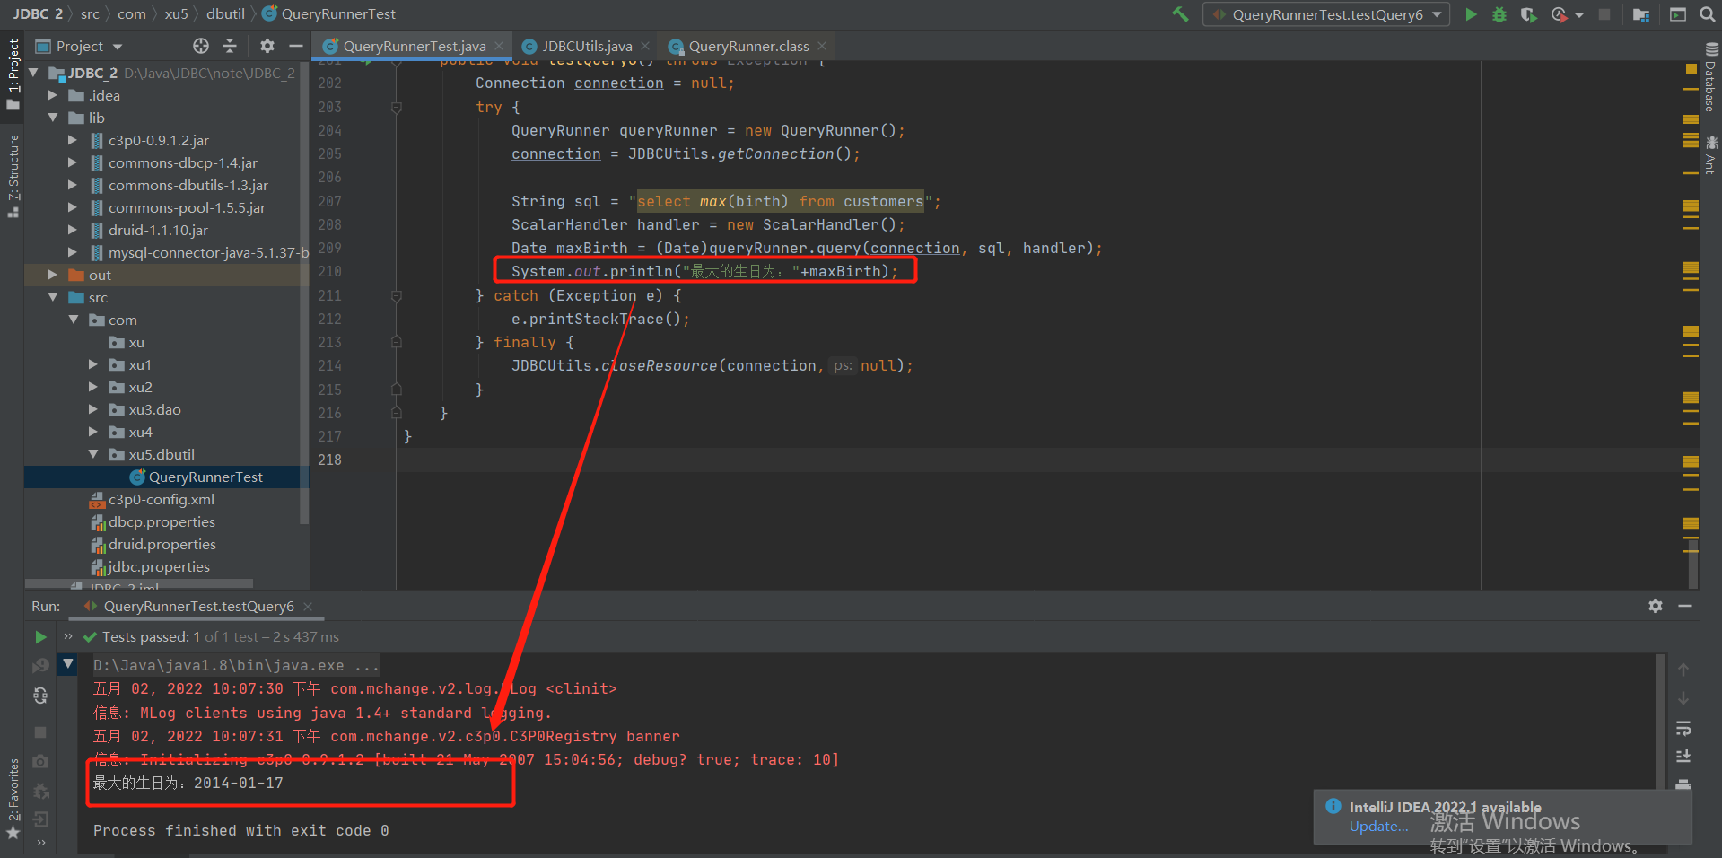Click the locate opened file target icon

[201, 46]
